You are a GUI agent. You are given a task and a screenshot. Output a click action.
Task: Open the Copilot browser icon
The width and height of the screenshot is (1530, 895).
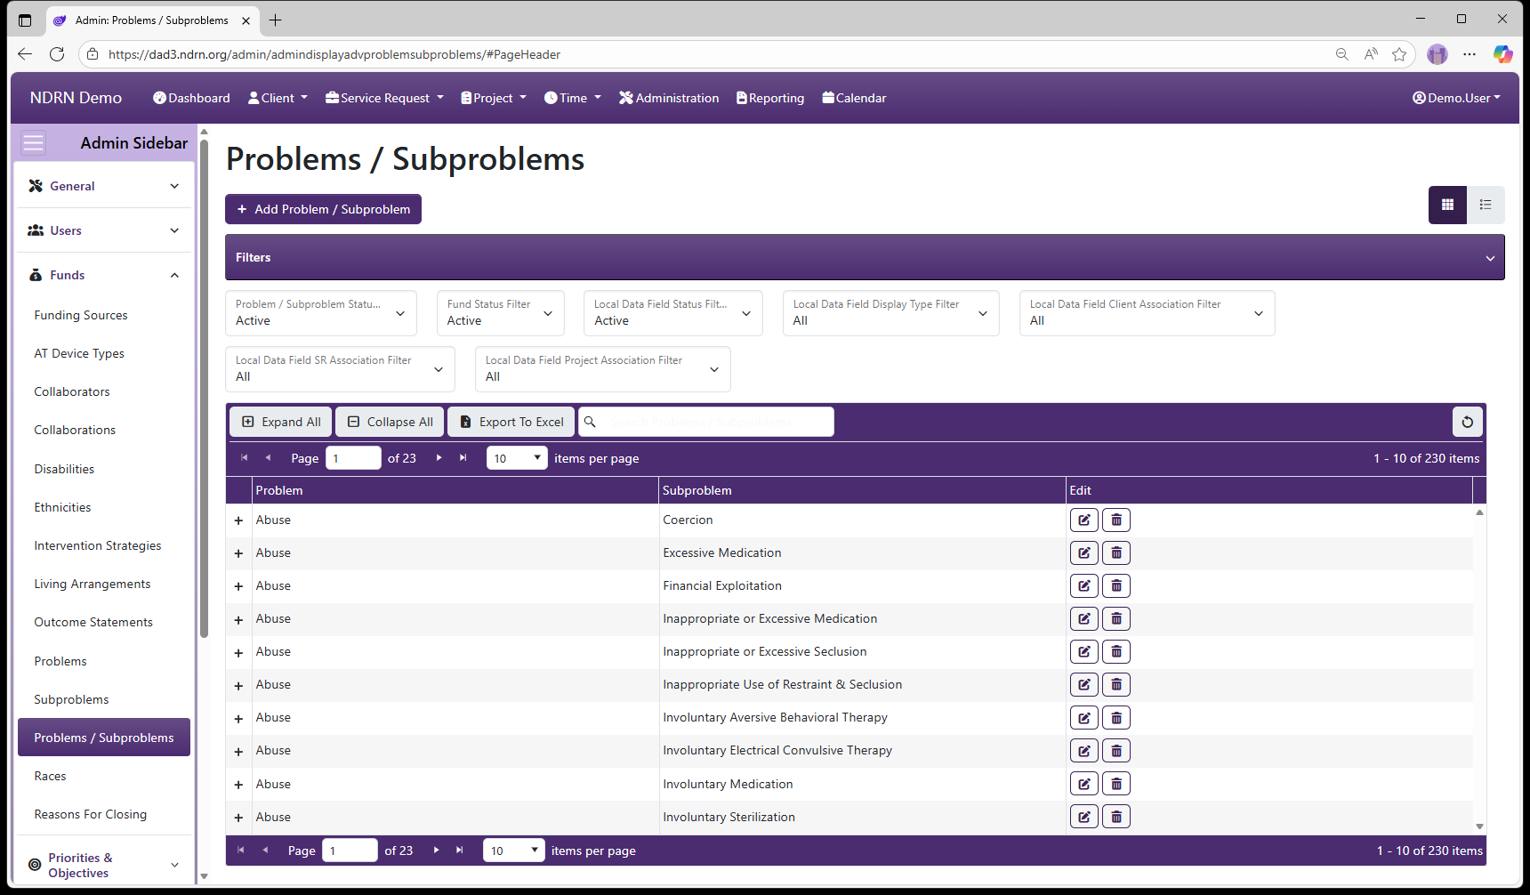coord(1502,54)
